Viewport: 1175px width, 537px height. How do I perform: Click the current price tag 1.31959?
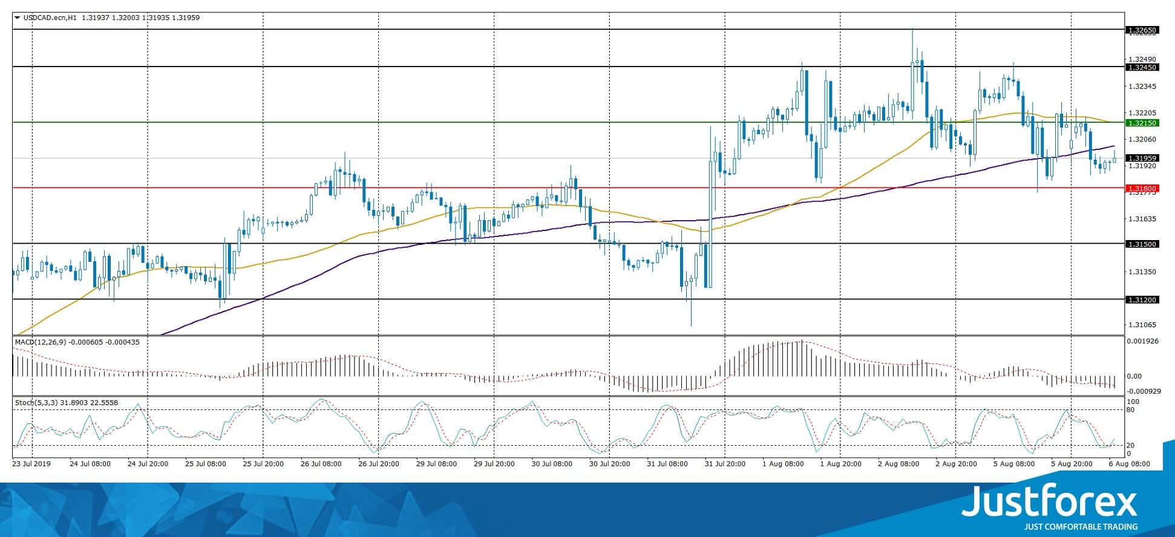point(1142,158)
